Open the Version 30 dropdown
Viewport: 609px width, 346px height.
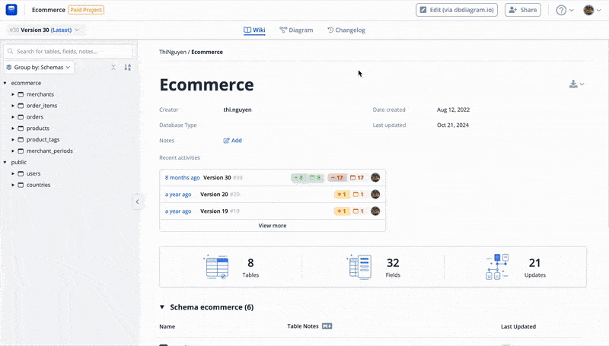pyautogui.click(x=45, y=30)
